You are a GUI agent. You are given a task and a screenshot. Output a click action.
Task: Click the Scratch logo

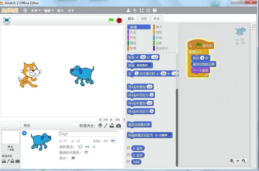tap(10, 10)
